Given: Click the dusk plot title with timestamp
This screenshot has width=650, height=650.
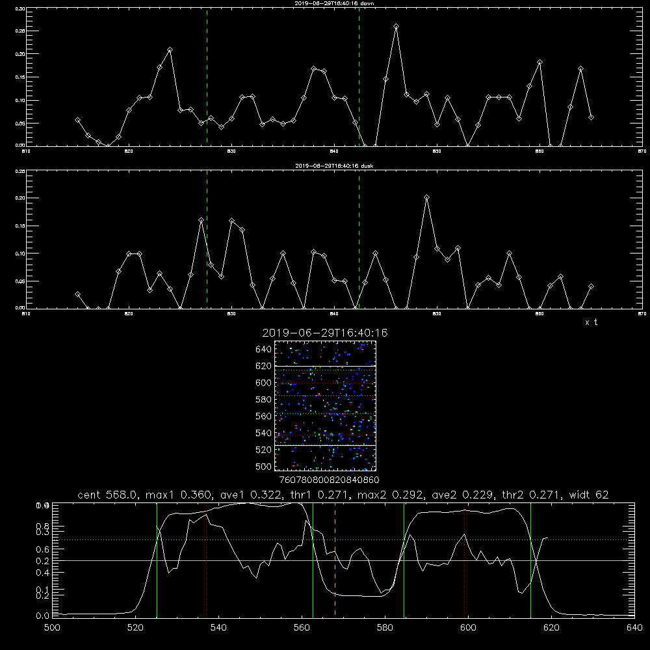Looking at the screenshot, I should [334, 166].
